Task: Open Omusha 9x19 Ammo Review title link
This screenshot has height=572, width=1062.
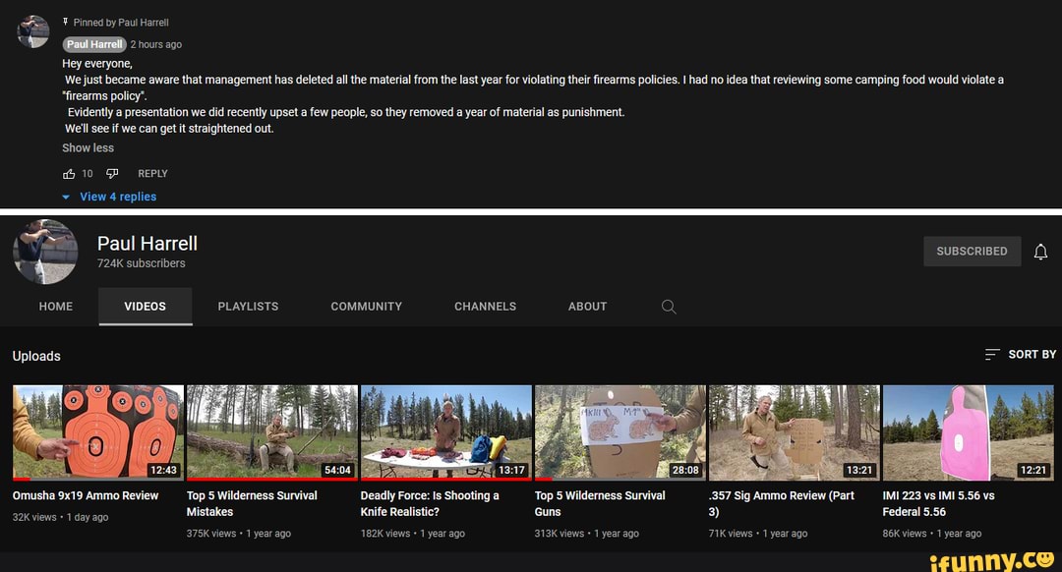Action: coord(86,496)
